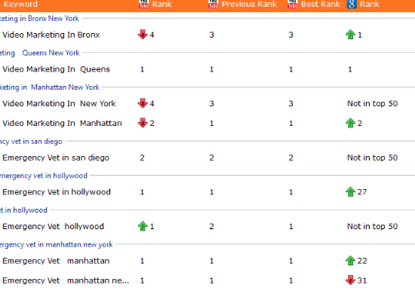
Task: Select the Video Marketing In Manhattan keyword row
Action: pyautogui.click(x=207, y=123)
